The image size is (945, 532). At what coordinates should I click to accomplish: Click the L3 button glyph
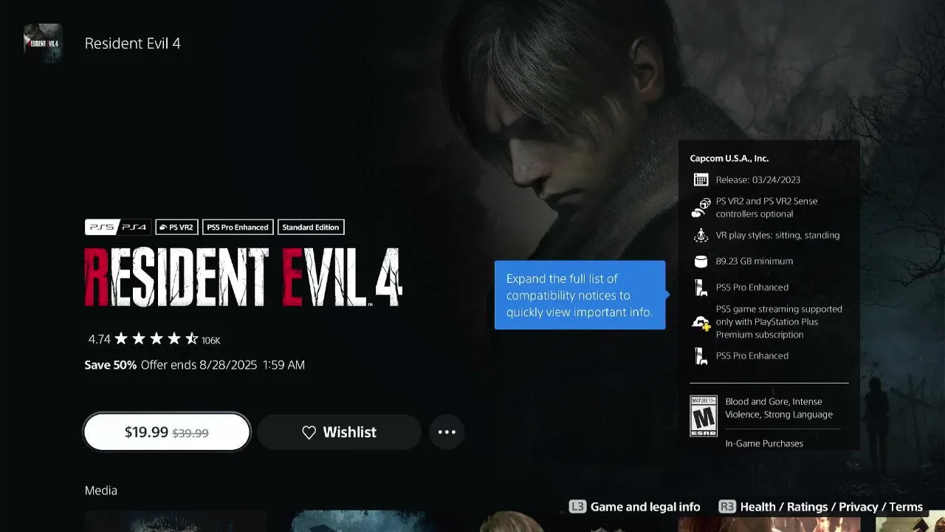[x=577, y=507]
